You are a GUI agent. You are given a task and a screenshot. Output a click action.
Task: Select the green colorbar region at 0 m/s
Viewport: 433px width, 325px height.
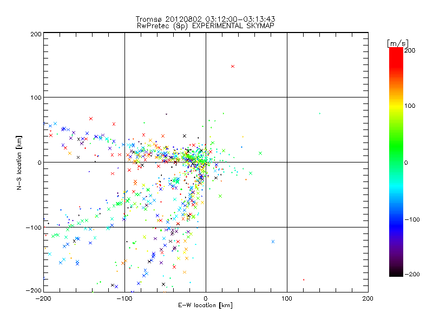(x=396, y=162)
